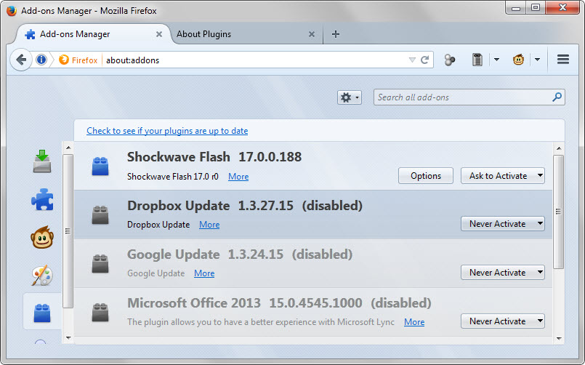This screenshot has height=365, width=585.
Task: Click the Shockwave Flash 17.0 r0 description
Action: (x=173, y=176)
